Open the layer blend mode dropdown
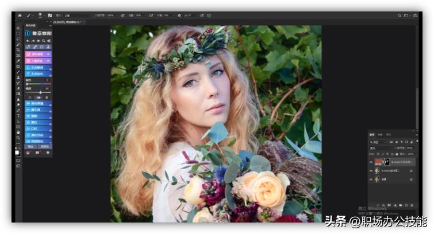The image size is (434, 234). (381, 147)
